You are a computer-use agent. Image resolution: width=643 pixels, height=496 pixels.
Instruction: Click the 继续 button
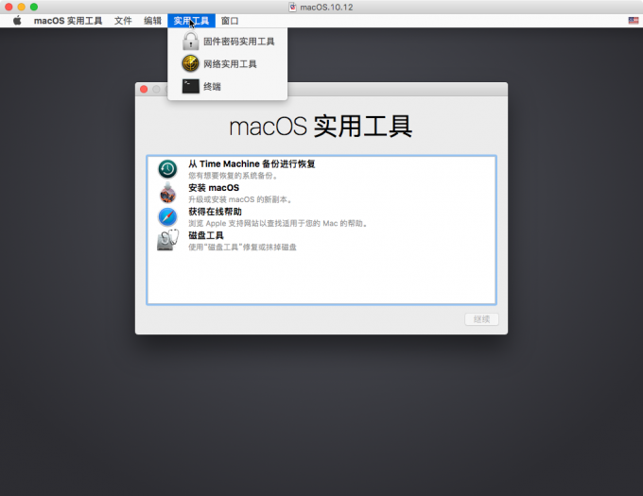tap(481, 319)
